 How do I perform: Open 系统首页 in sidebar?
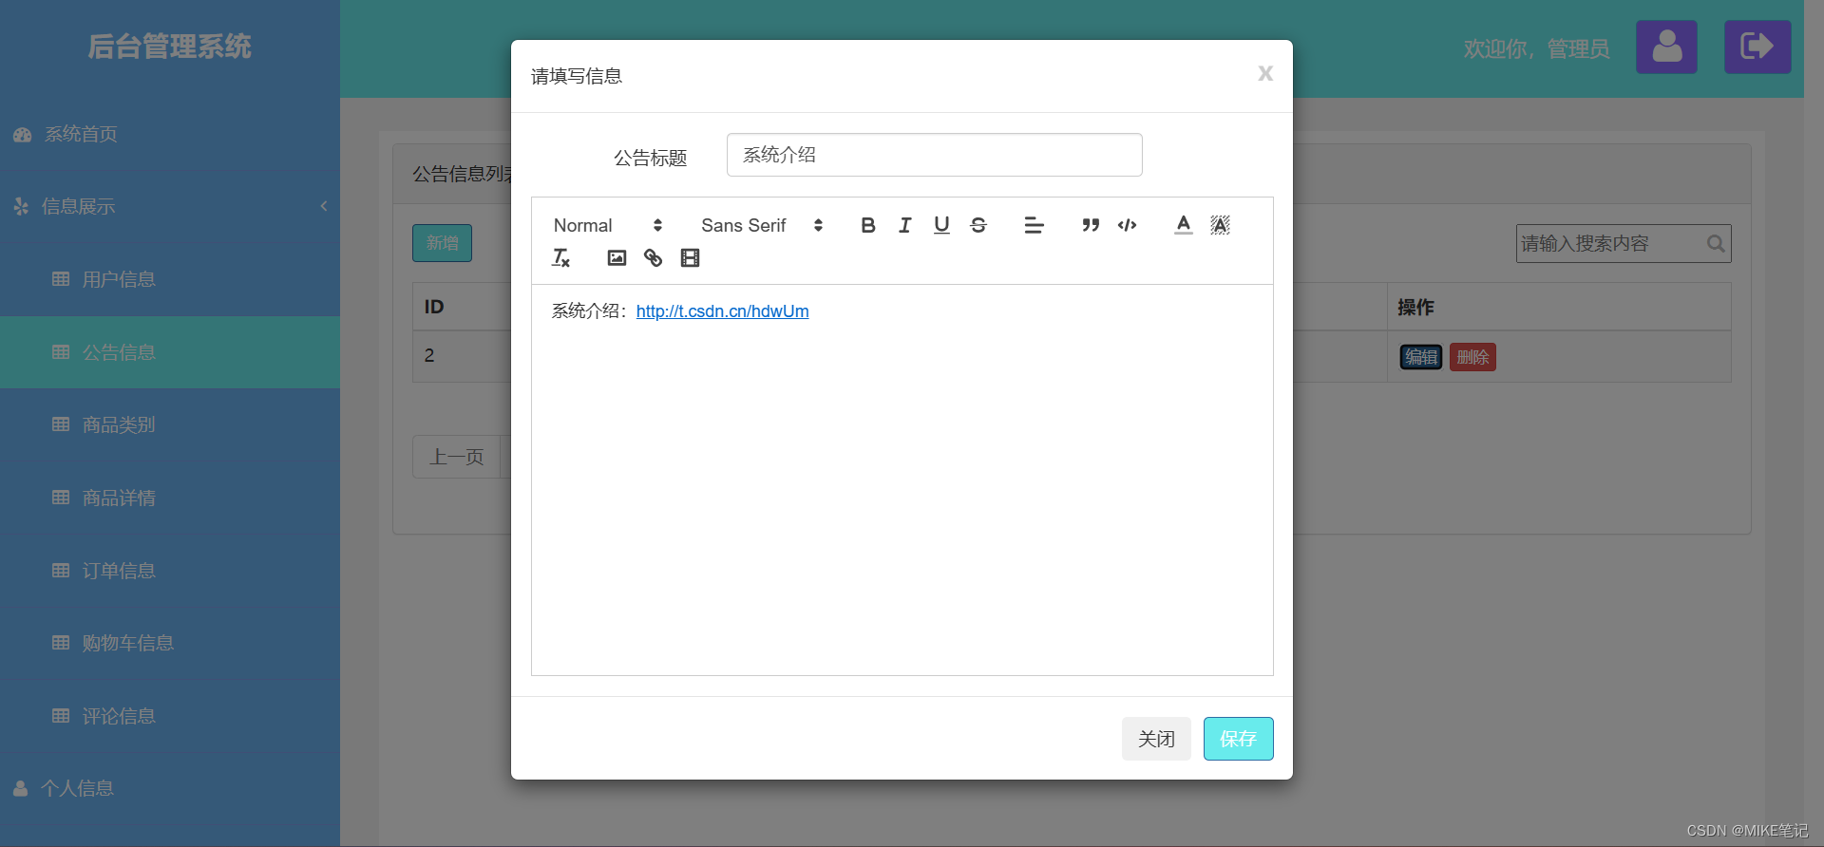pos(170,134)
